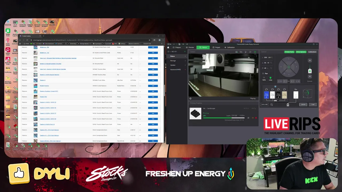Select the beige PLA filament slot

tap(285, 95)
